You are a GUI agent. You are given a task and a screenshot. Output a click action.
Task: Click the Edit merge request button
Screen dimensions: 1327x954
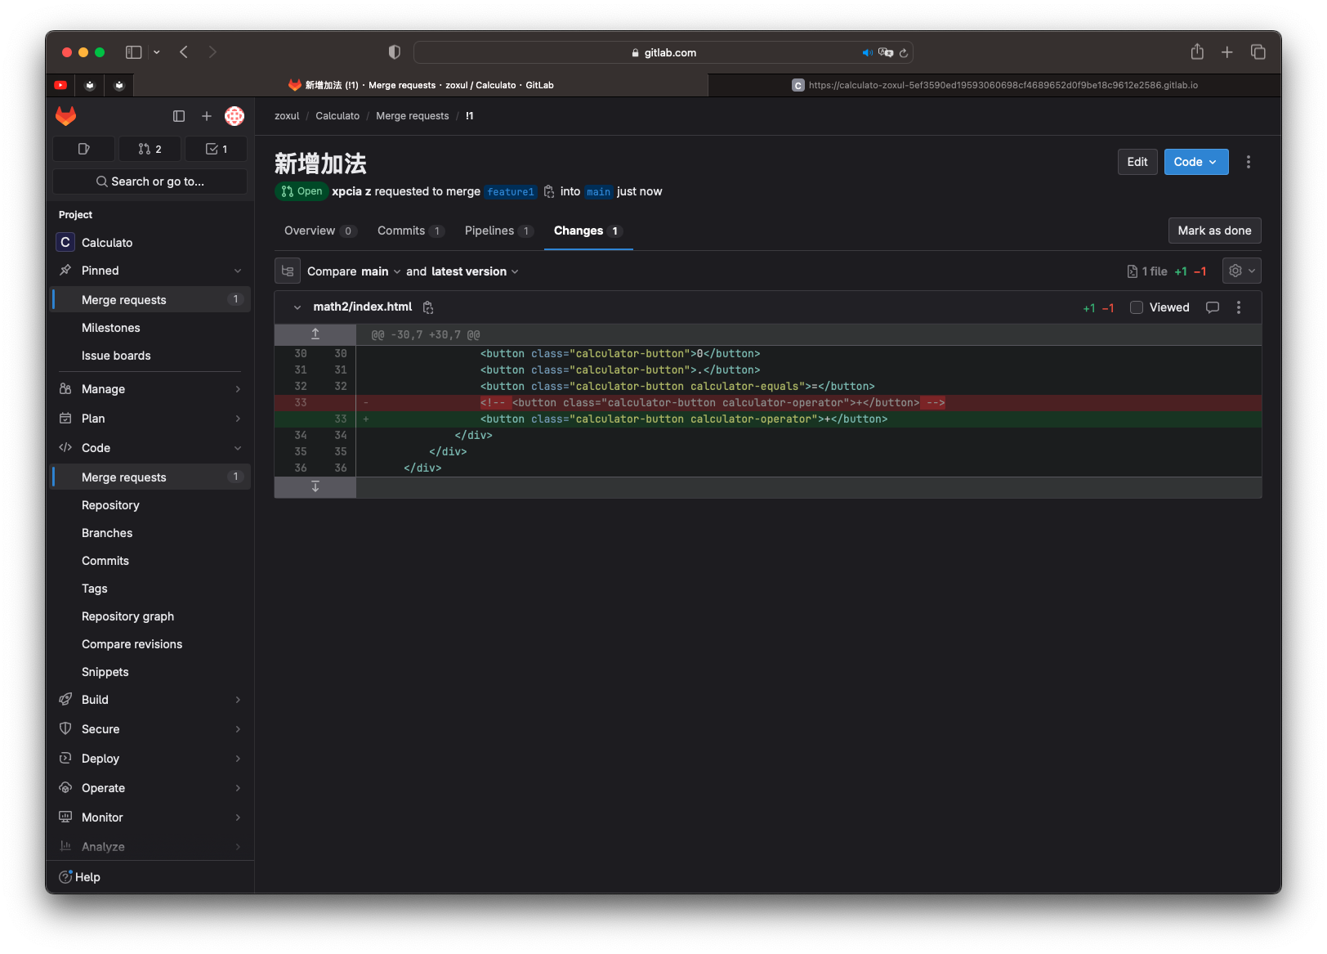coord(1137,162)
